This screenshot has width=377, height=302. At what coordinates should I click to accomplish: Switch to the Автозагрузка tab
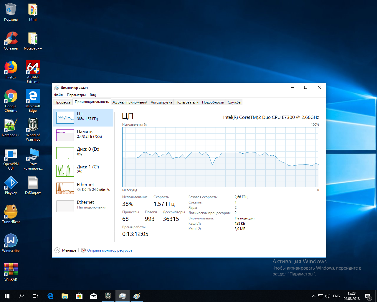tap(161, 102)
